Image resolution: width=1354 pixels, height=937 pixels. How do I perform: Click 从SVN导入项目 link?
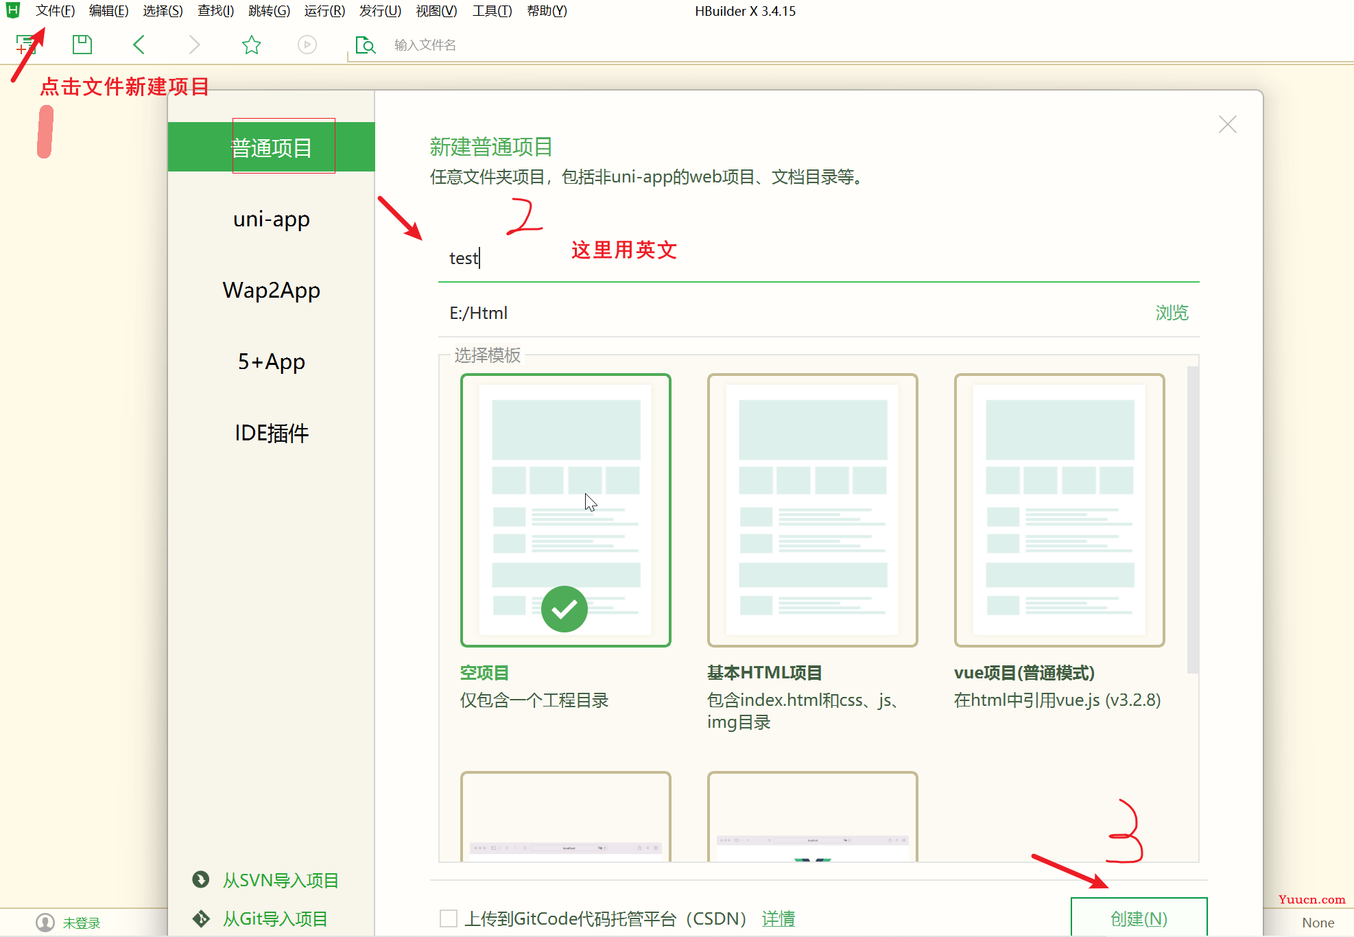pos(281,880)
